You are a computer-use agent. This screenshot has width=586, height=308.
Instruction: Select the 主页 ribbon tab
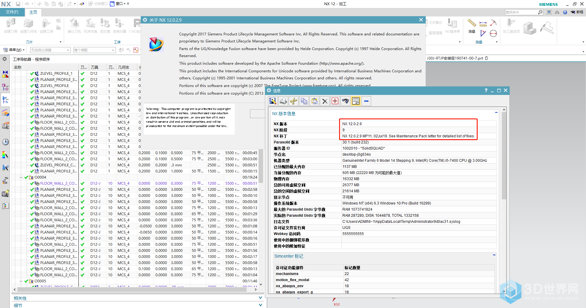pyautogui.click(x=33, y=12)
